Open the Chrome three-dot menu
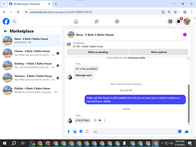Image resolution: width=196 pixels, height=147 pixels. [x=192, y=12]
